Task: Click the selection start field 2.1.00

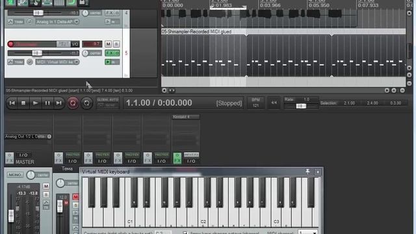Action: click(349, 103)
